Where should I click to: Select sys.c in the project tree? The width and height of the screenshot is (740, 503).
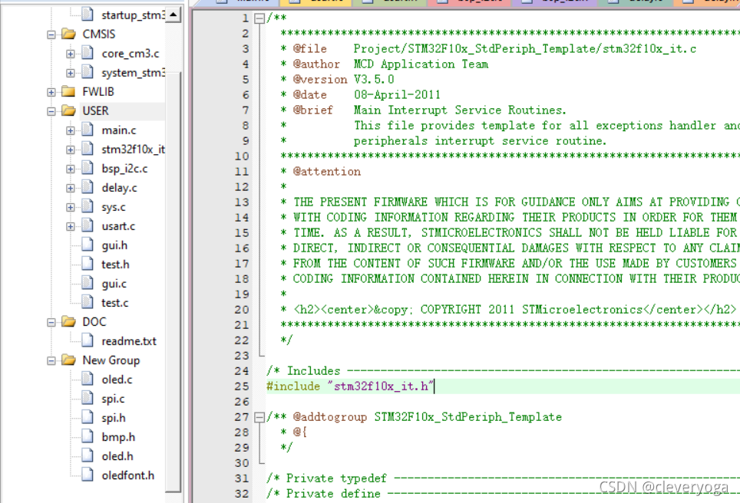click(x=114, y=208)
